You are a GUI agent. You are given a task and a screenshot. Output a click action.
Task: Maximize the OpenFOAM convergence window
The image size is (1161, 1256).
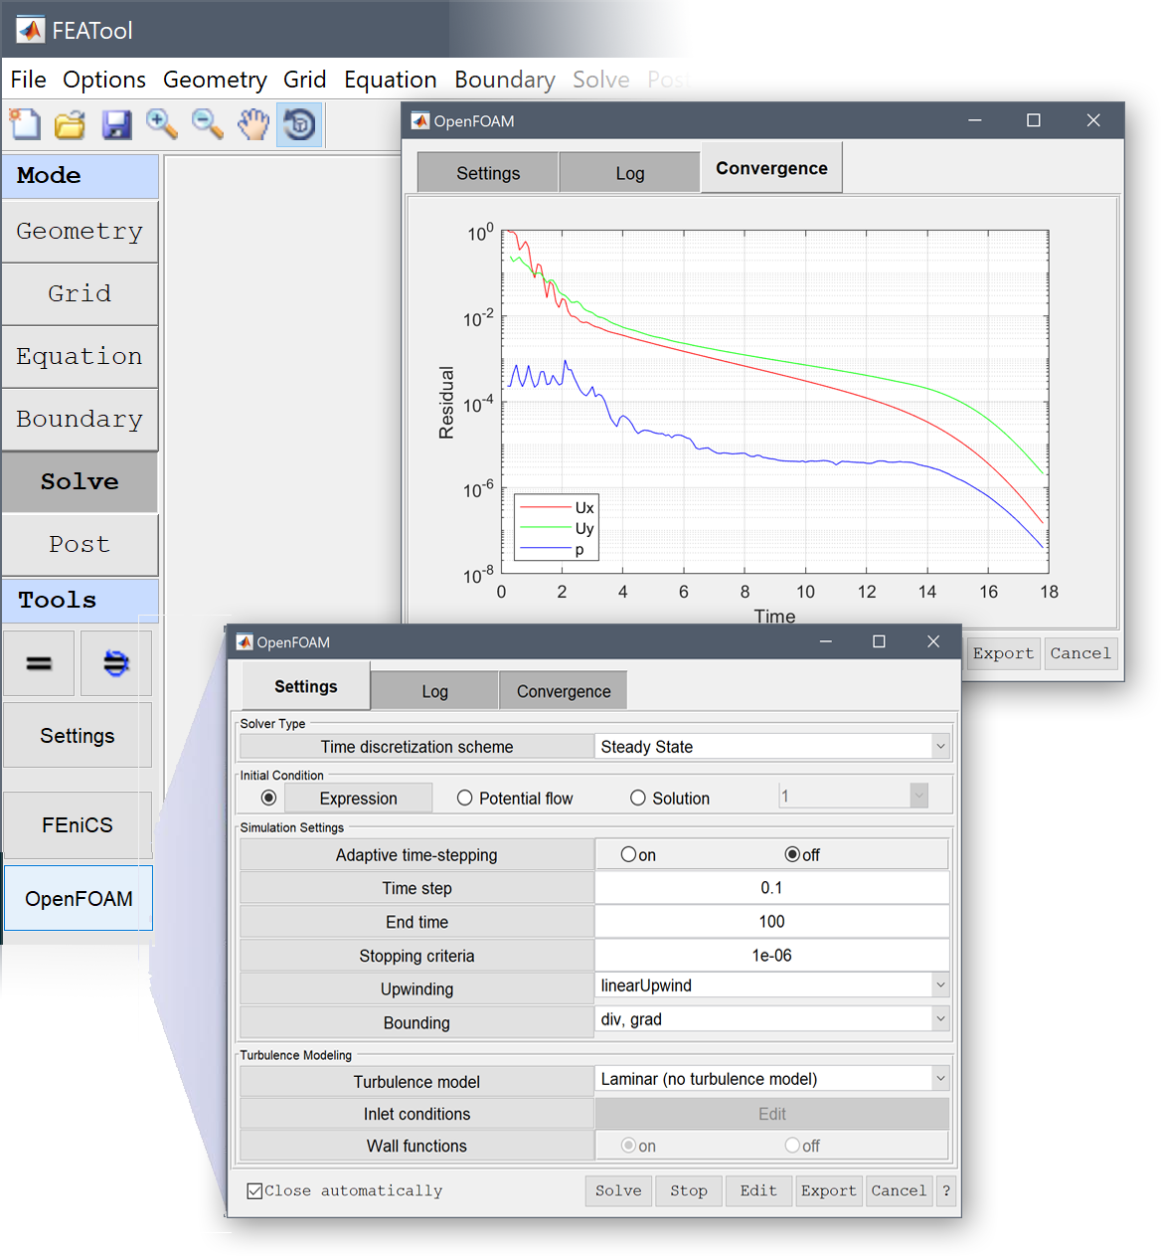1034,120
